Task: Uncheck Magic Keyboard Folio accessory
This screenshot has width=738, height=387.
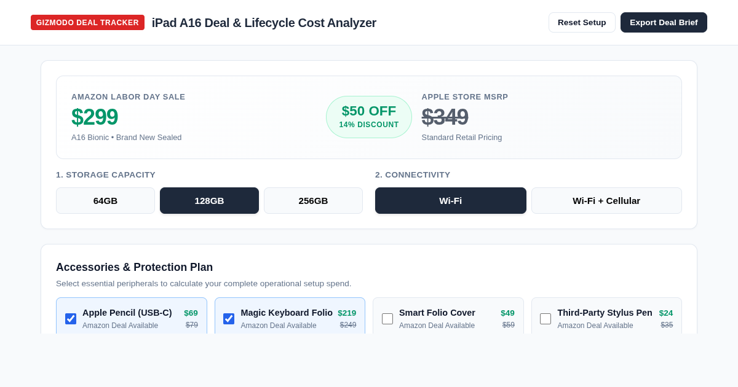Action: pos(229,319)
